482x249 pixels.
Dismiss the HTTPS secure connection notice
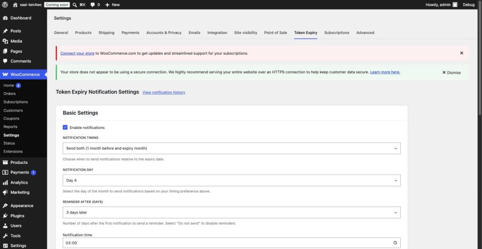point(452,72)
